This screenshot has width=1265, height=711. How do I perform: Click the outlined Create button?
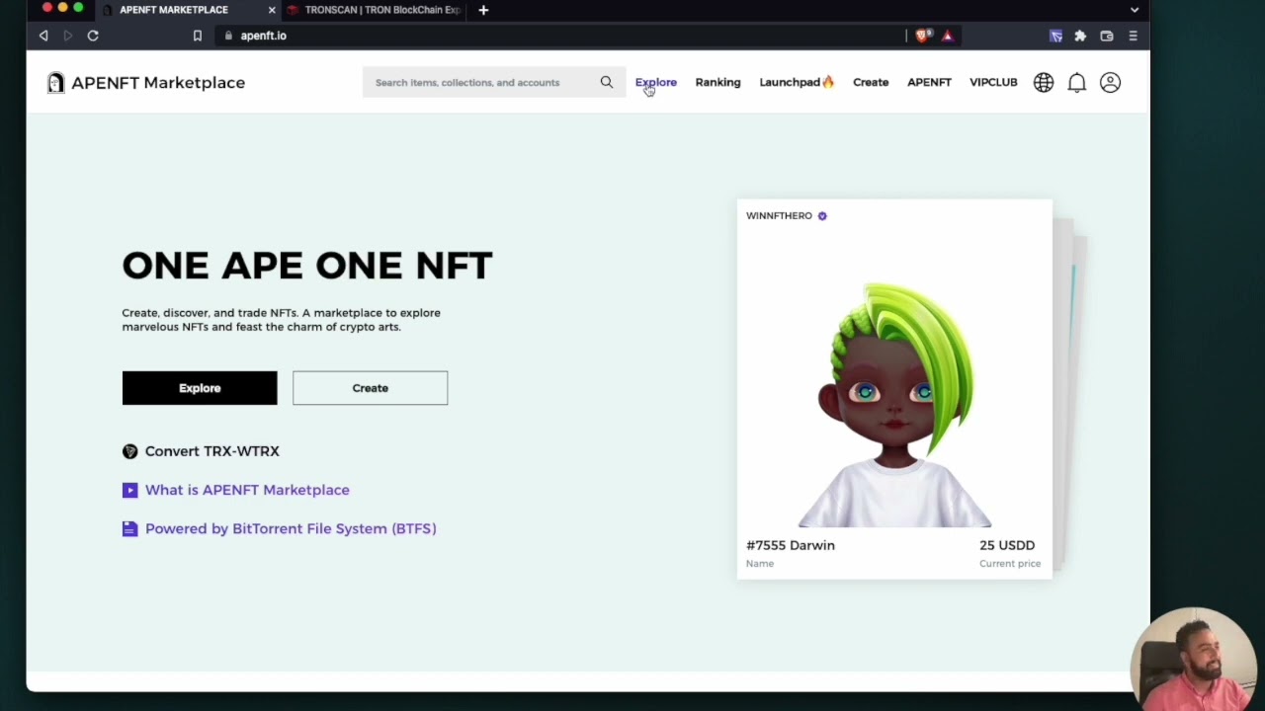[371, 388]
